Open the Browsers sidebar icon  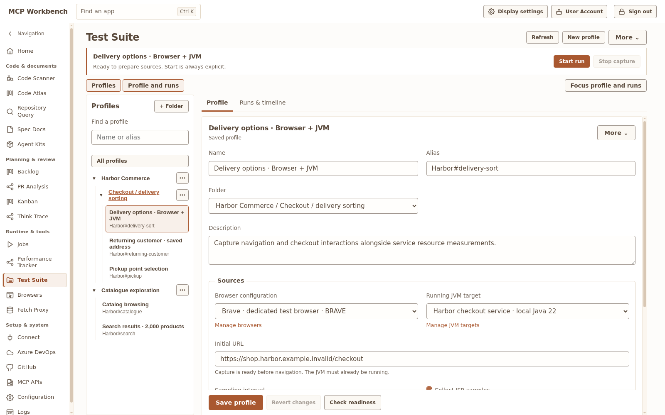(x=10, y=295)
